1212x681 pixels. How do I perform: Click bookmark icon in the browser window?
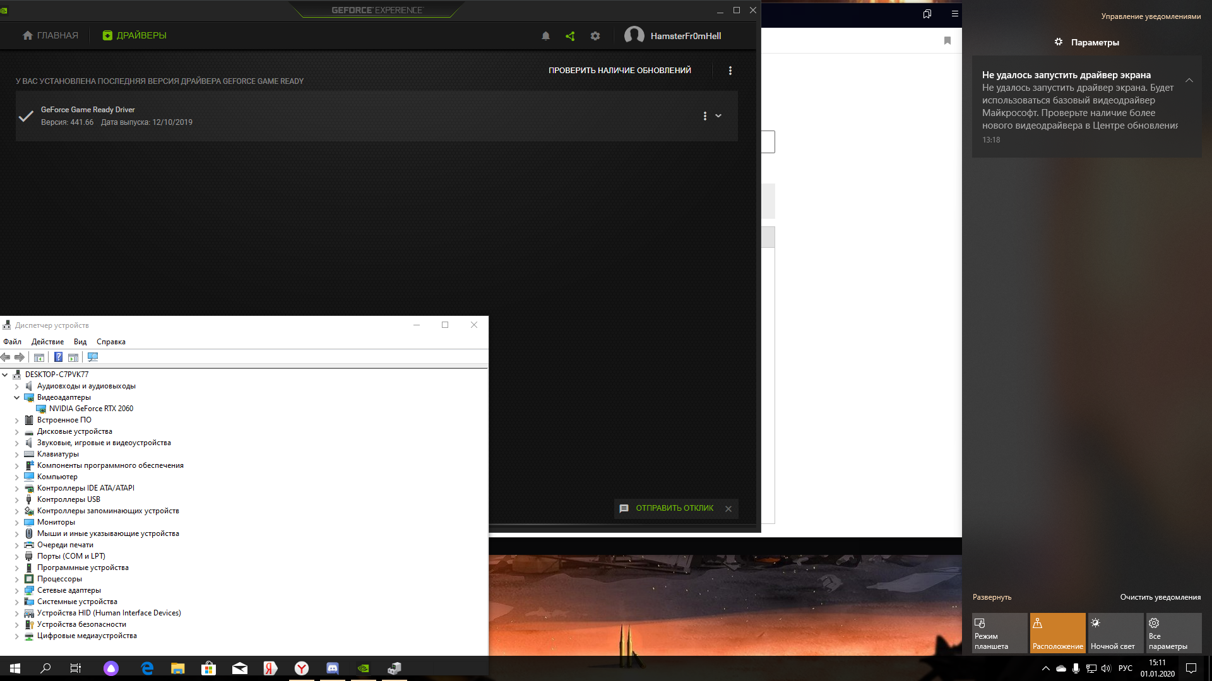(x=948, y=41)
